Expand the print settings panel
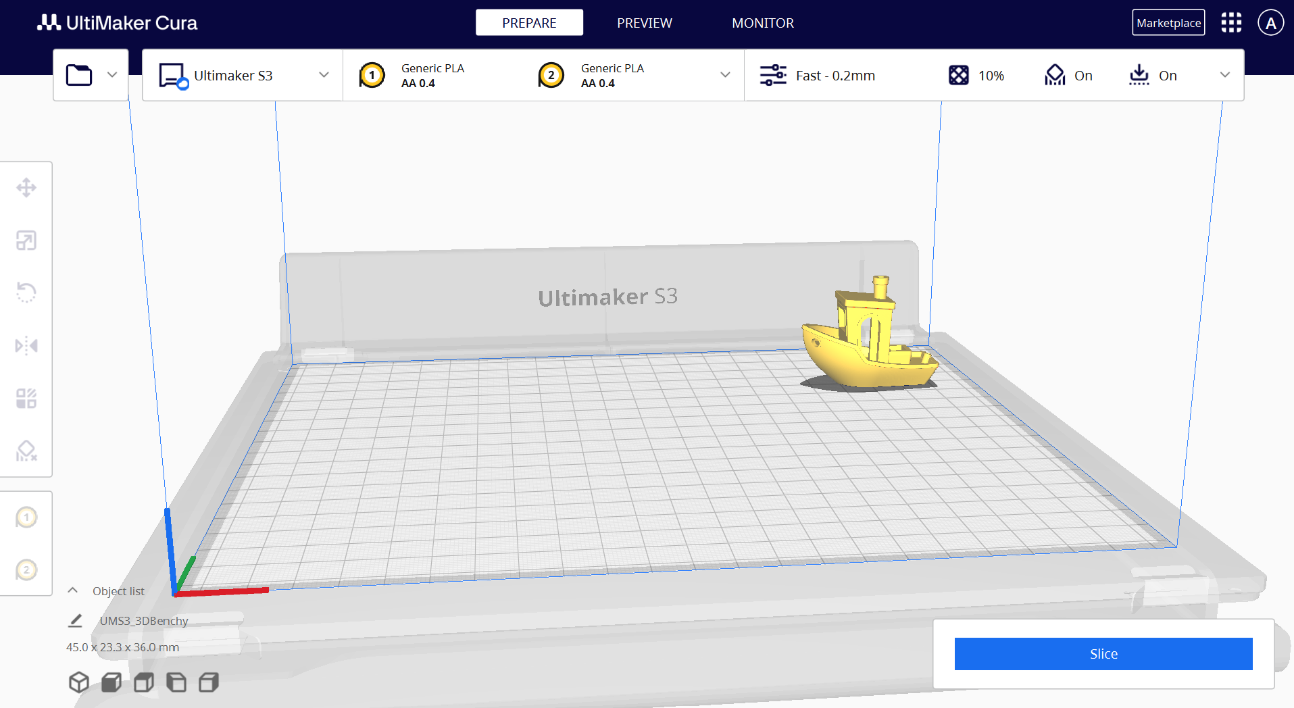Screen dimensions: 1294x708 tap(1225, 75)
